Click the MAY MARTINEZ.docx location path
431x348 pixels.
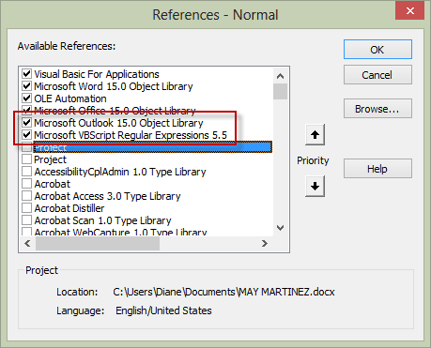pyautogui.click(x=223, y=292)
